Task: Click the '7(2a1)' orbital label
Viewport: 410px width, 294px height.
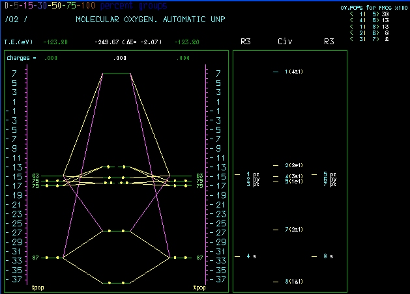Action: click(294, 230)
